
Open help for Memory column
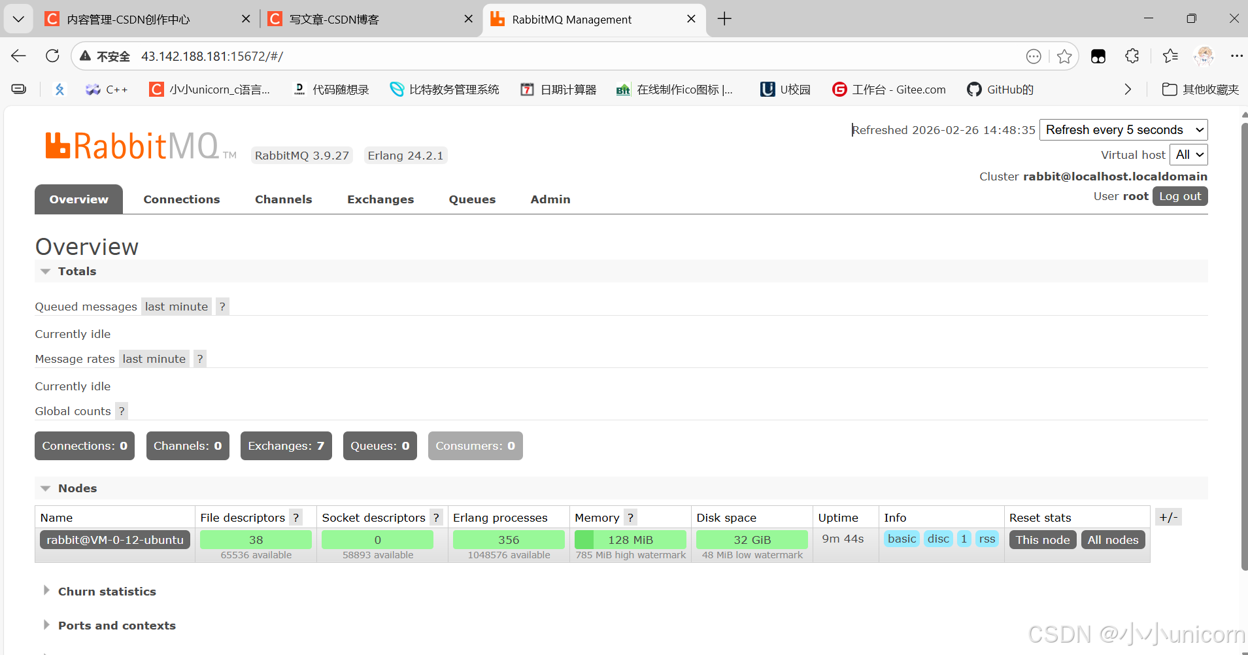coord(630,517)
